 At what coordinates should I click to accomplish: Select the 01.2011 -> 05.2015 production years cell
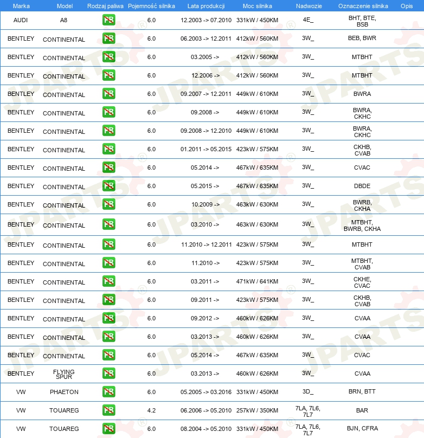click(206, 149)
